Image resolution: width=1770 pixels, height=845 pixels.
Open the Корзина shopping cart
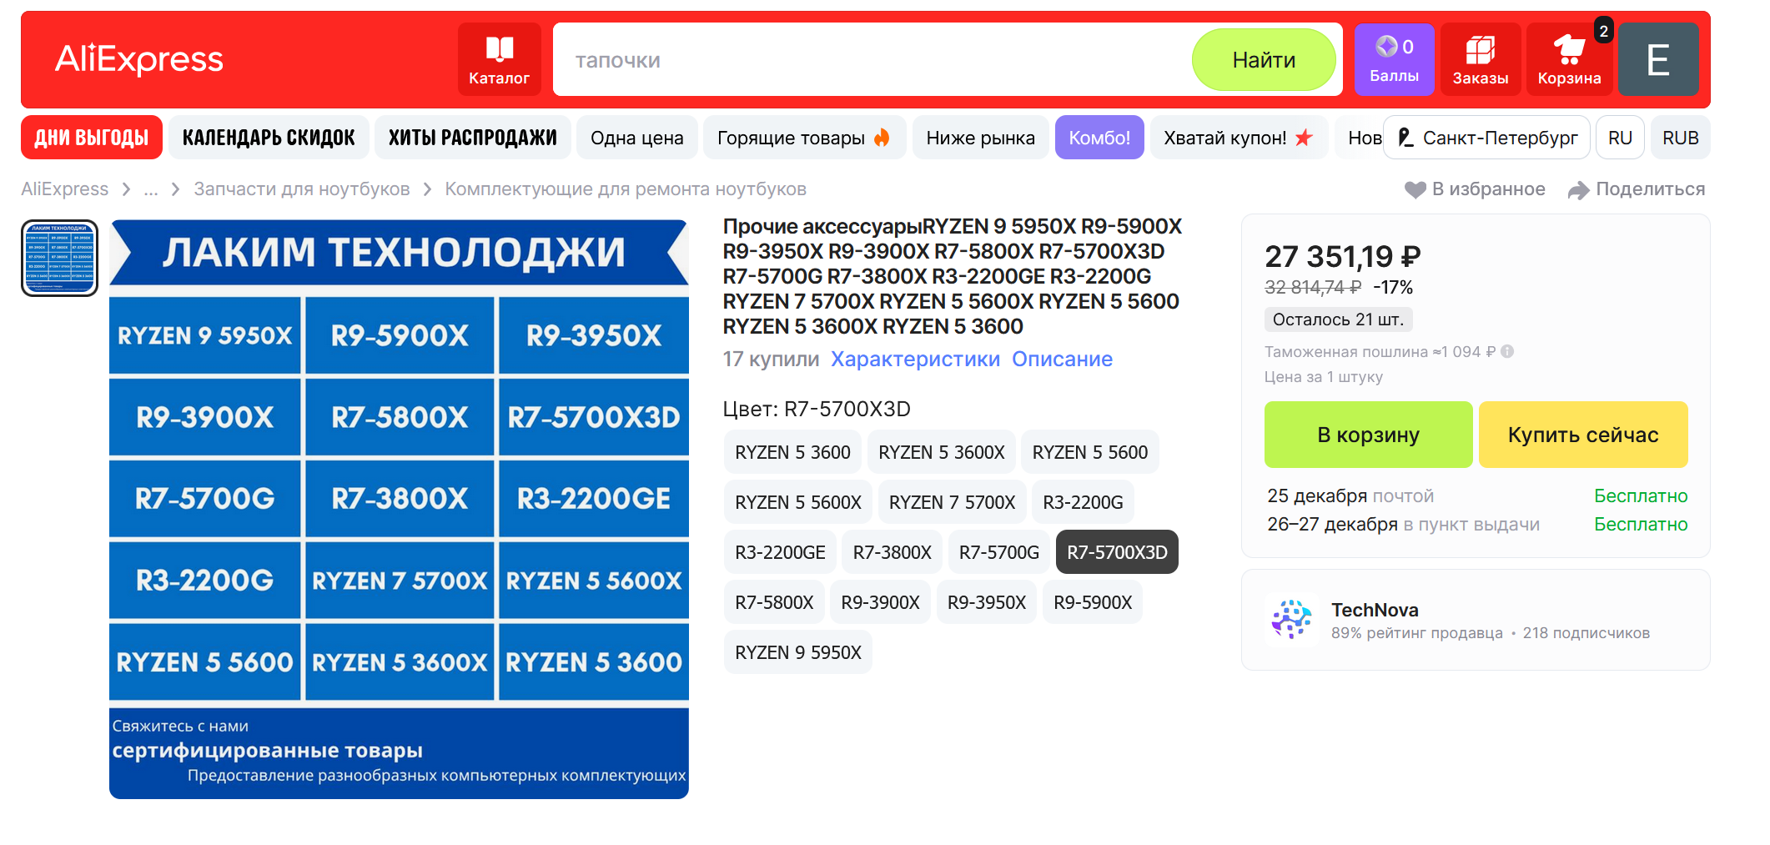tap(1569, 59)
